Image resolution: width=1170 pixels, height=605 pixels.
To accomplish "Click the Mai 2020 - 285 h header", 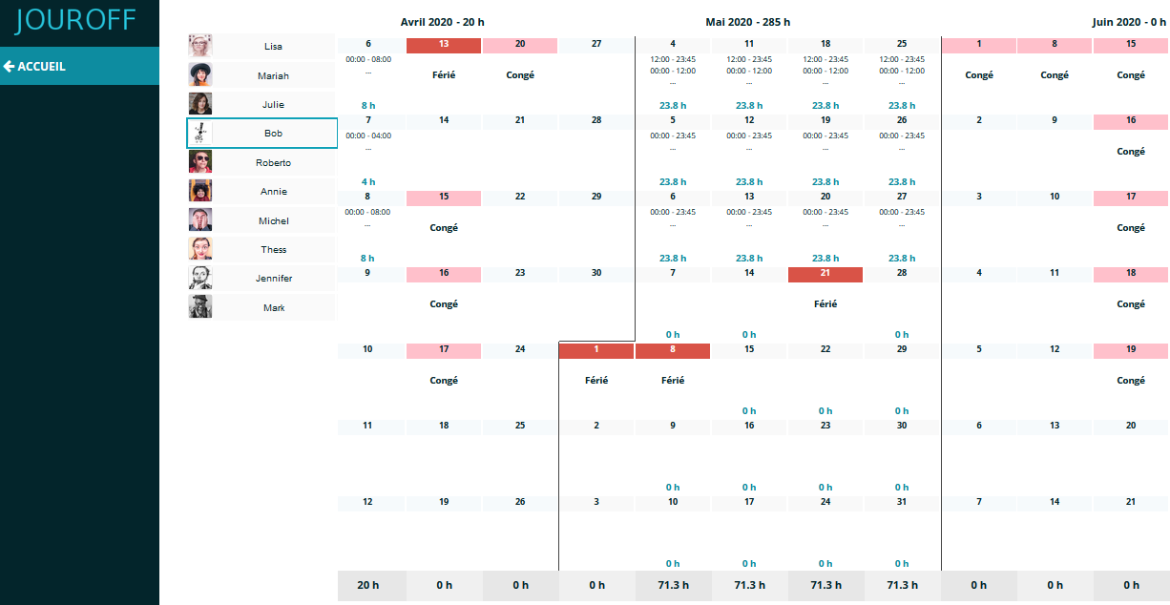I will (x=748, y=22).
